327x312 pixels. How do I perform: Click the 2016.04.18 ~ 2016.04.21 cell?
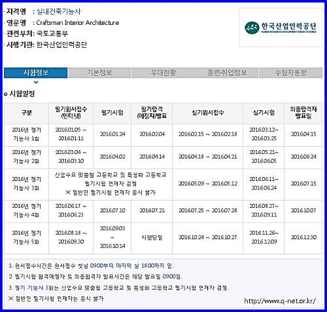click(208, 157)
